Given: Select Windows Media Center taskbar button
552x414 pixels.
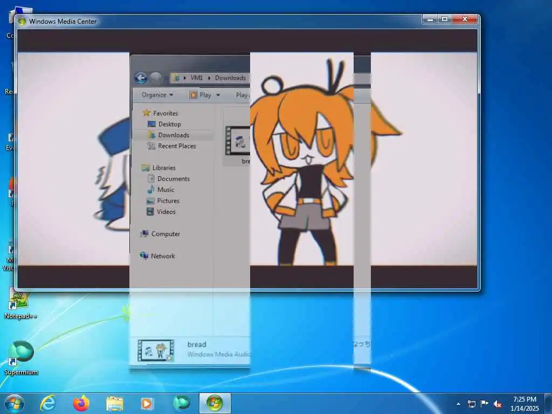Looking at the screenshot, I should (215, 403).
